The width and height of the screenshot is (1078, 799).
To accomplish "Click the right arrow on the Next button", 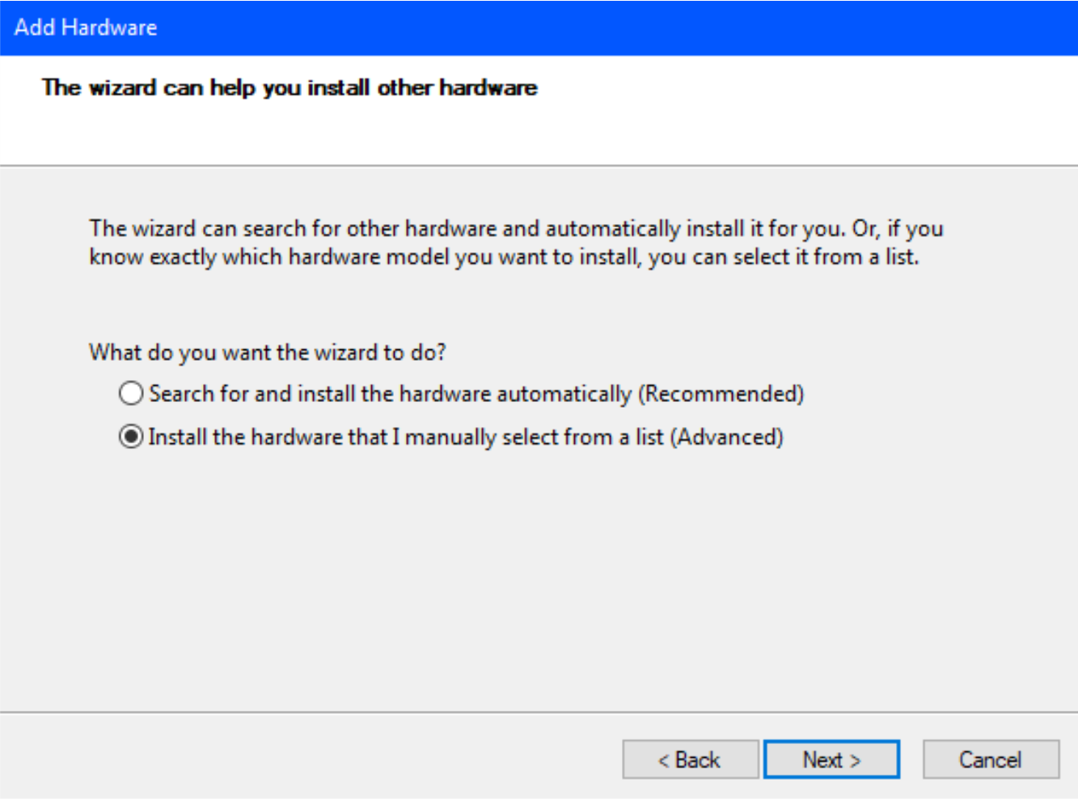I will (x=855, y=761).
